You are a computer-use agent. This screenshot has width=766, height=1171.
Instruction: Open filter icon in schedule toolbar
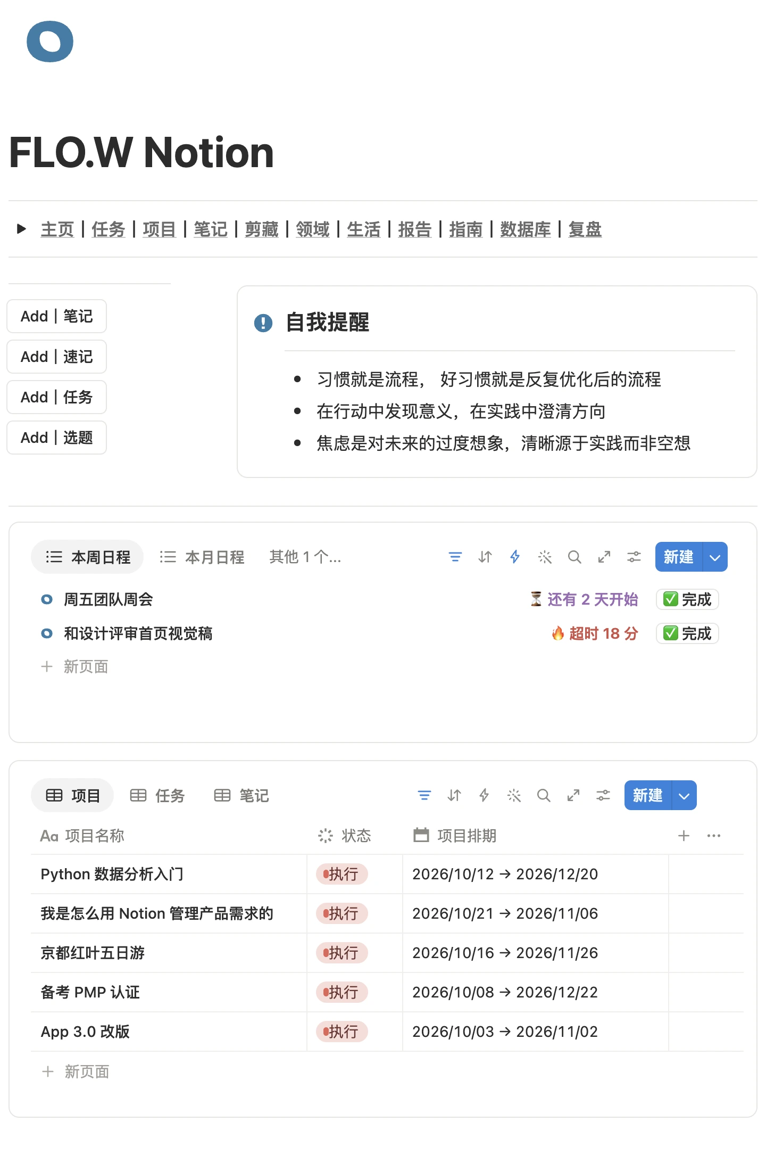[455, 557]
